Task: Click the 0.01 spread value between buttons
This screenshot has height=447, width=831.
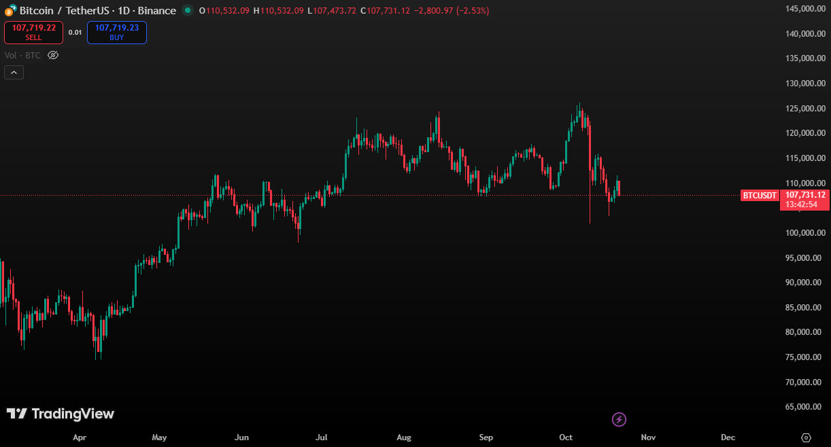Action: tap(75, 32)
